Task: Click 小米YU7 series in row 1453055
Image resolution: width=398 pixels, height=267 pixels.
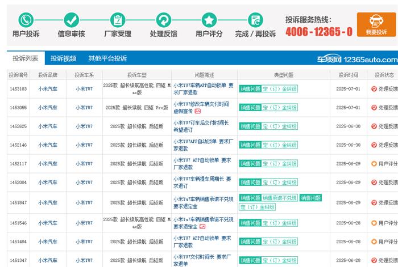Action: click(x=84, y=108)
